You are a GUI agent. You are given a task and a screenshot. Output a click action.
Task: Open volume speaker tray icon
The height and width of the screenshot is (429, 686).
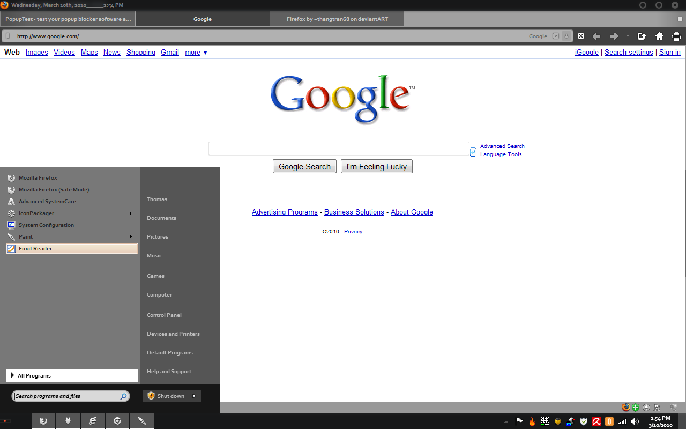click(x=635, y=421)
